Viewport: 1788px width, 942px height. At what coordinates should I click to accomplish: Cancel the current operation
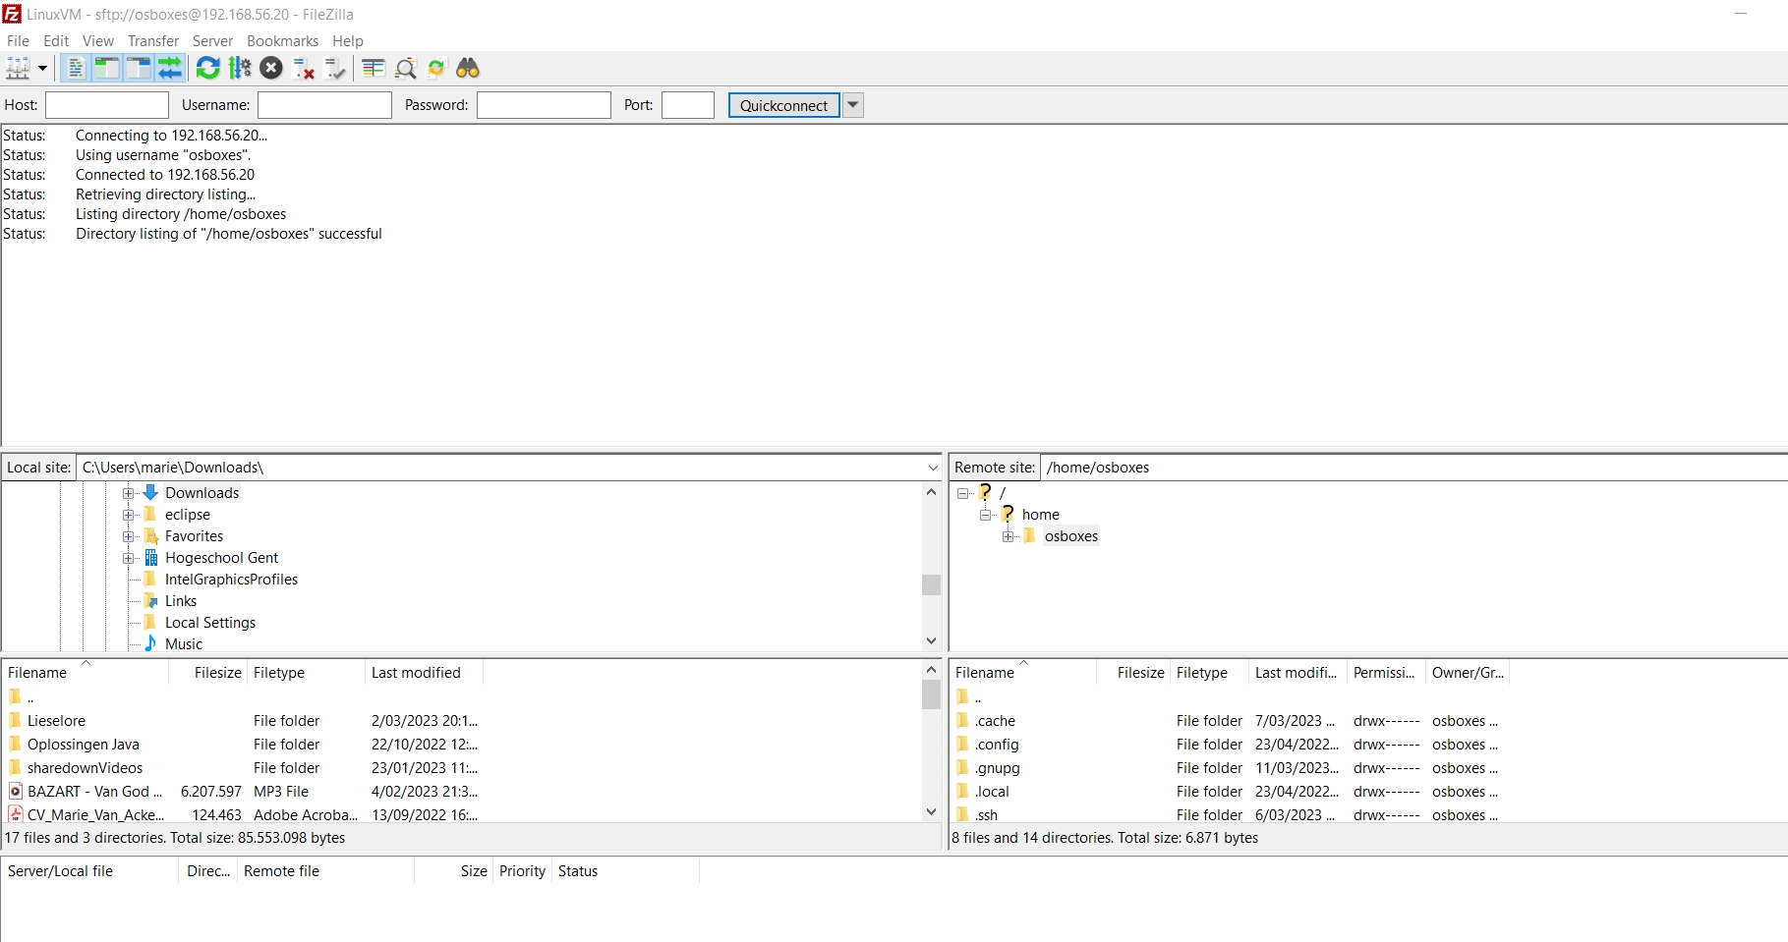click(x=271, y=68)
